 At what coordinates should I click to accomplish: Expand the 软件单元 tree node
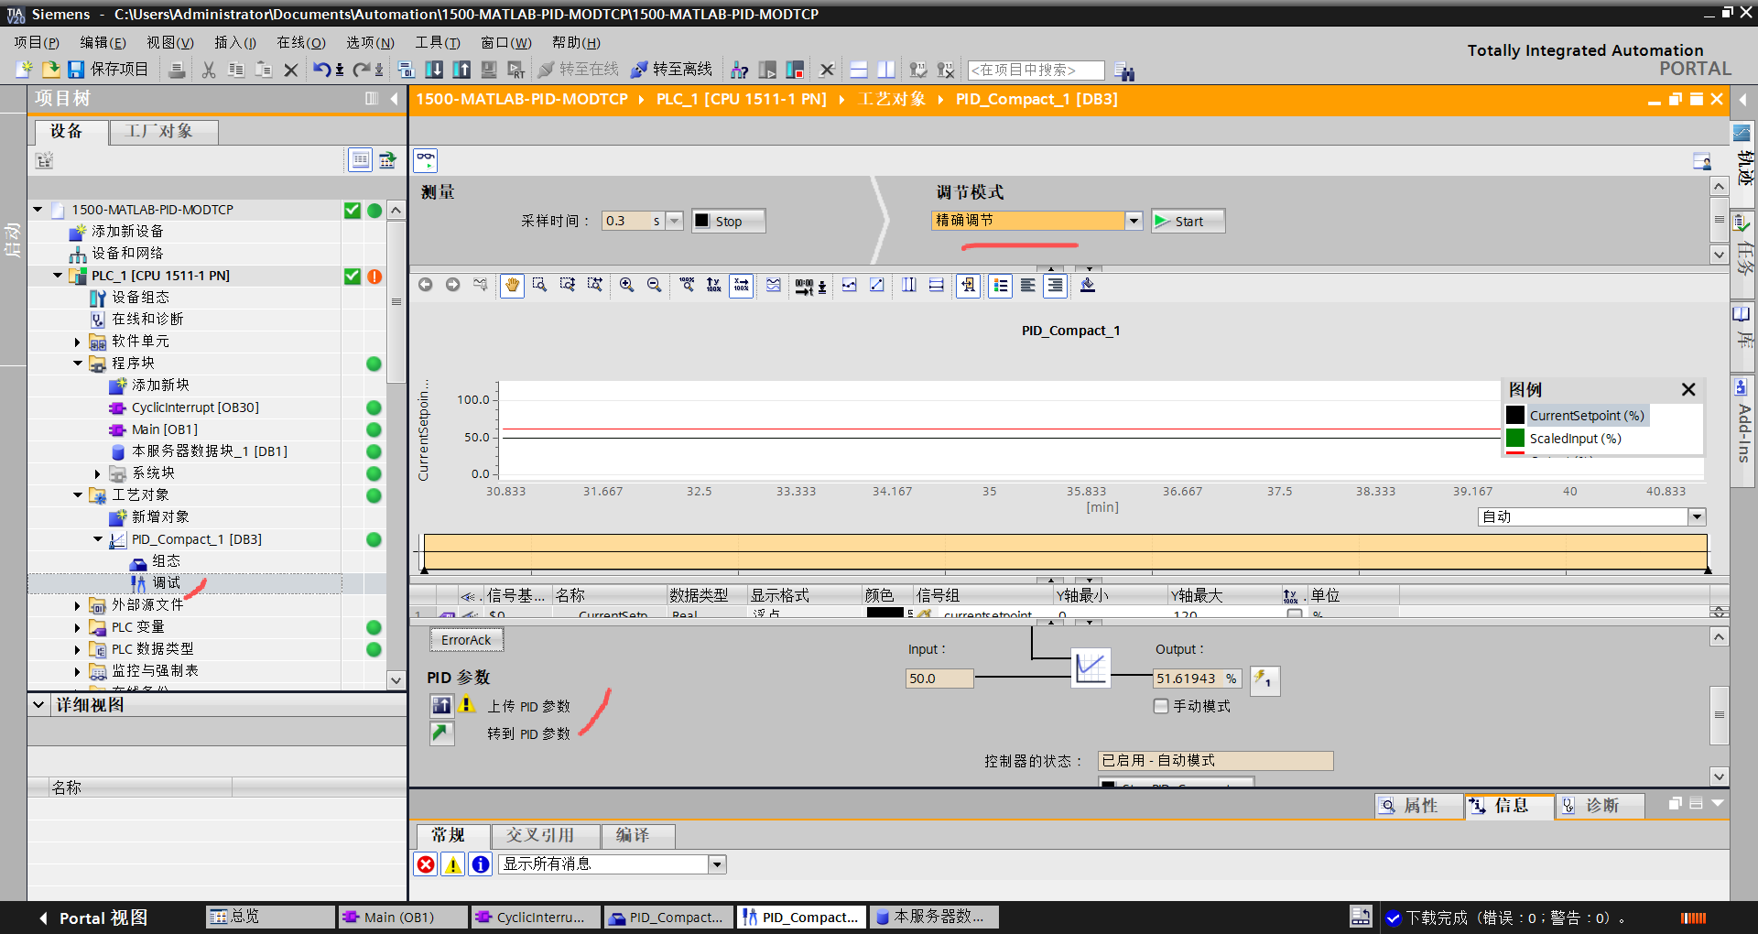pyautogui.click(x=78, y=342)
